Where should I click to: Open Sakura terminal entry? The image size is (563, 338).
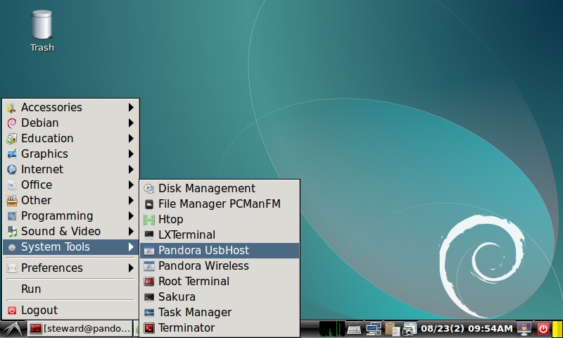[220, 296]
